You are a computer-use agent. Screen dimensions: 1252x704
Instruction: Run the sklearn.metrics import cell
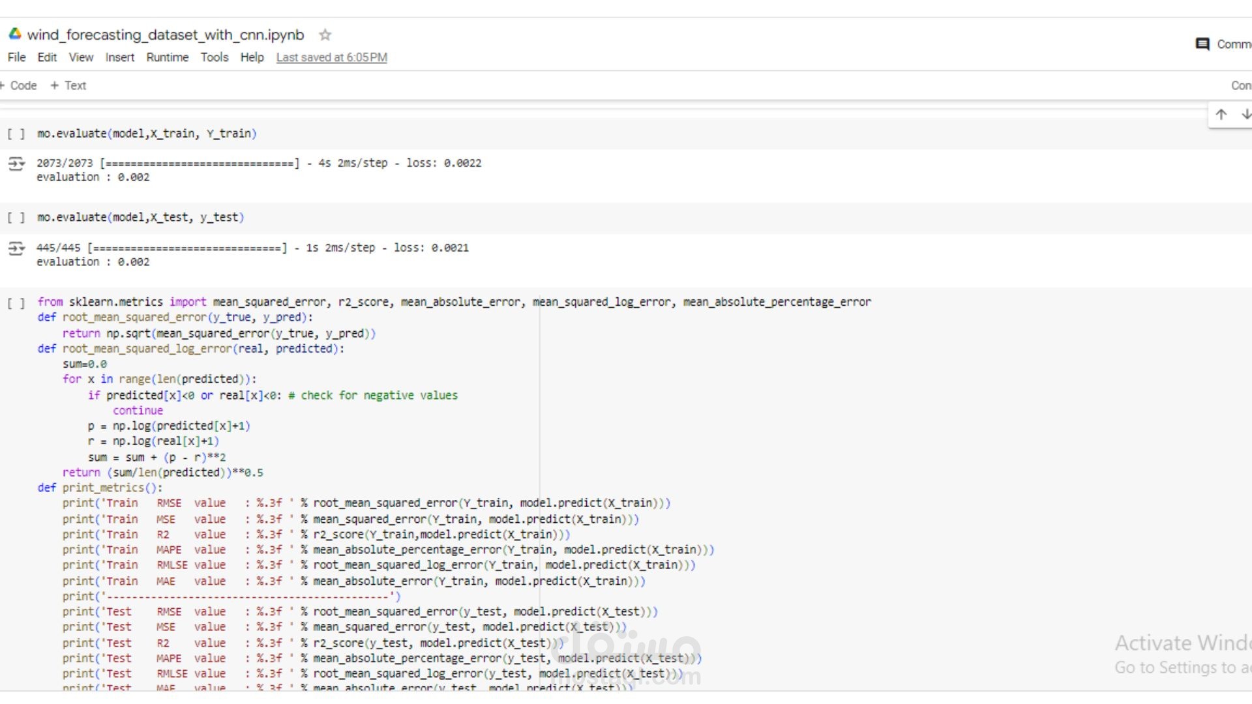[x=16, y=303]
